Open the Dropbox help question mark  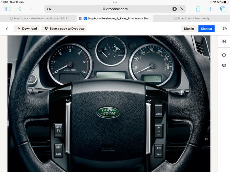tap(224, 29)
